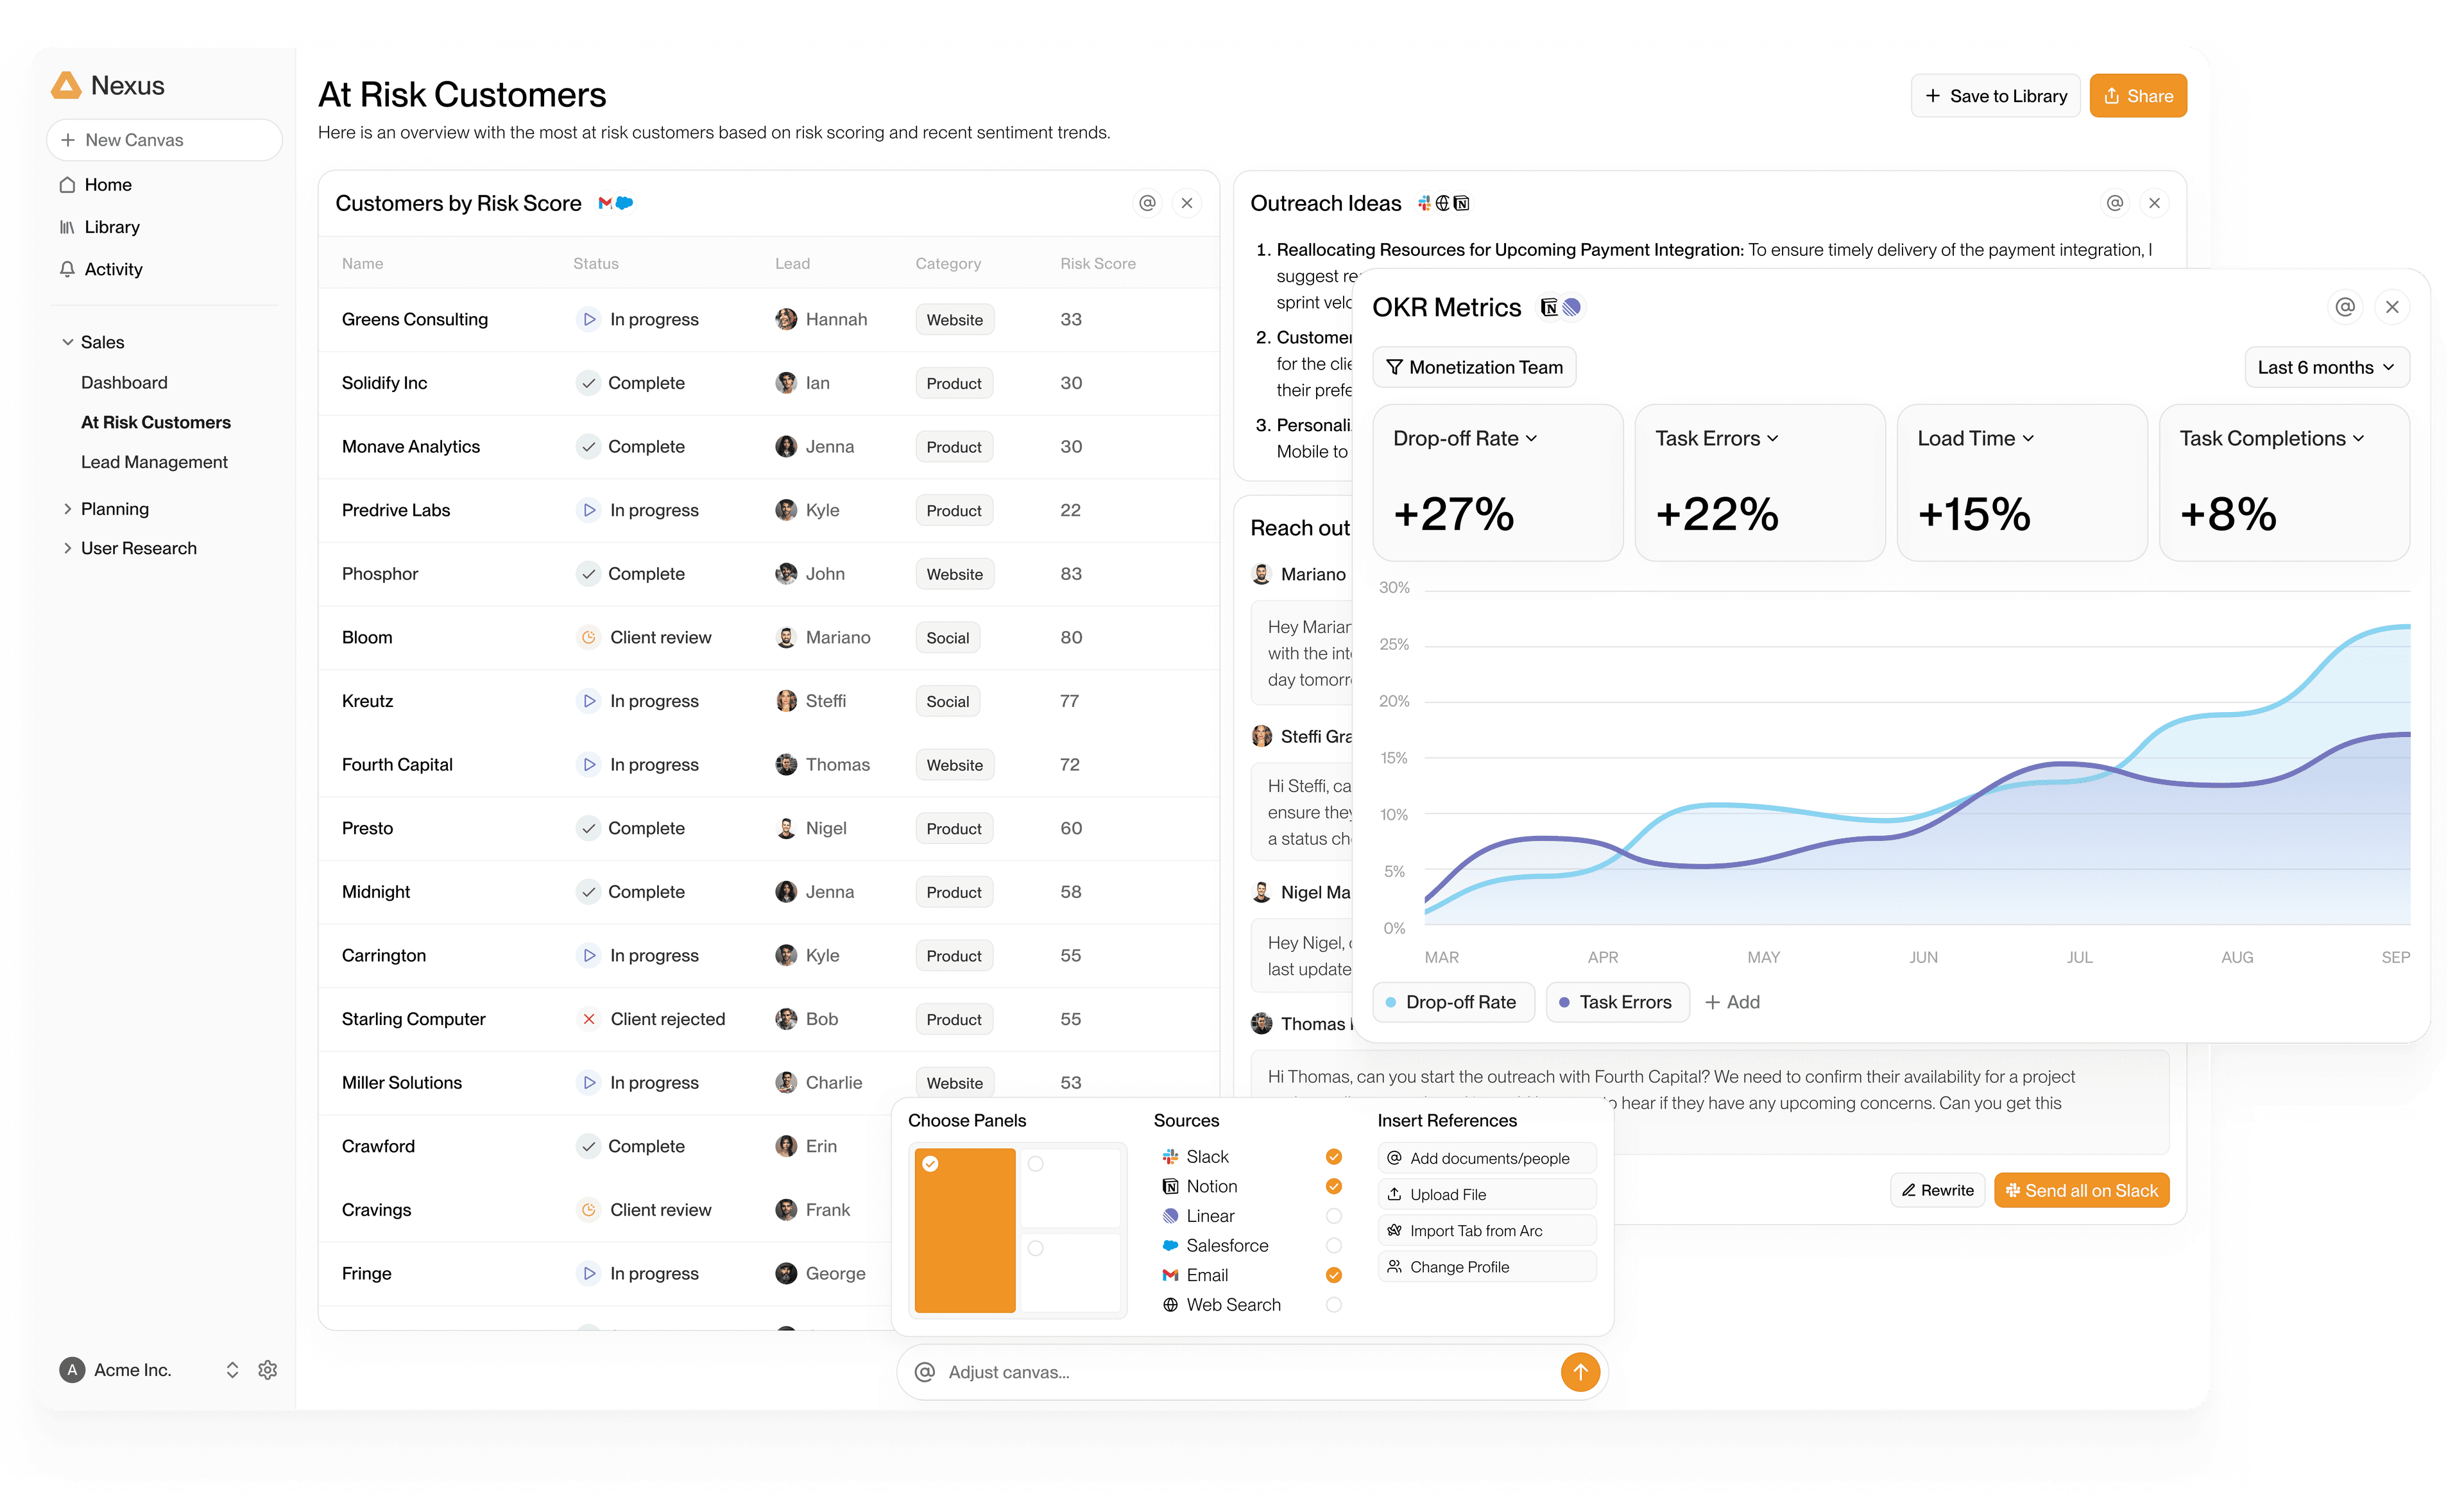Uncheck the Slack source checkbox
The width and height of the screenshot is (2464, 1494).
click(1333, 1157)
